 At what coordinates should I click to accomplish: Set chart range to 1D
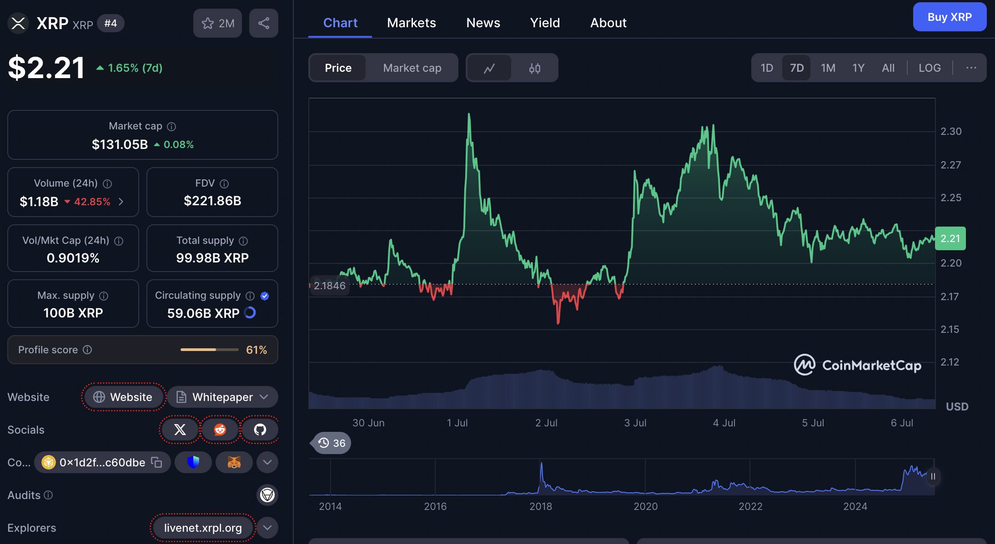tap(767, 68)
